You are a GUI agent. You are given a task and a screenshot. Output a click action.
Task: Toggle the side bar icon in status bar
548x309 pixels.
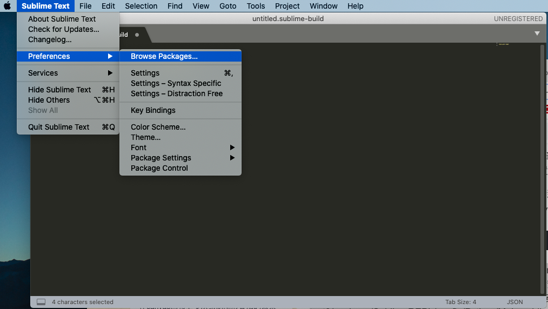tap(41, 302)
